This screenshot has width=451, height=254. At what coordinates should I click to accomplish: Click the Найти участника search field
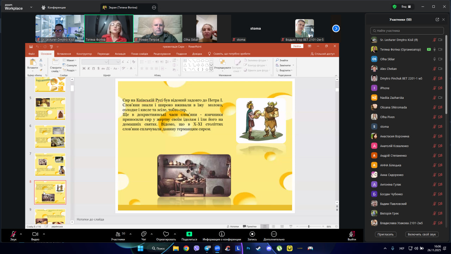pyautogui.click(x=407, y=31)
